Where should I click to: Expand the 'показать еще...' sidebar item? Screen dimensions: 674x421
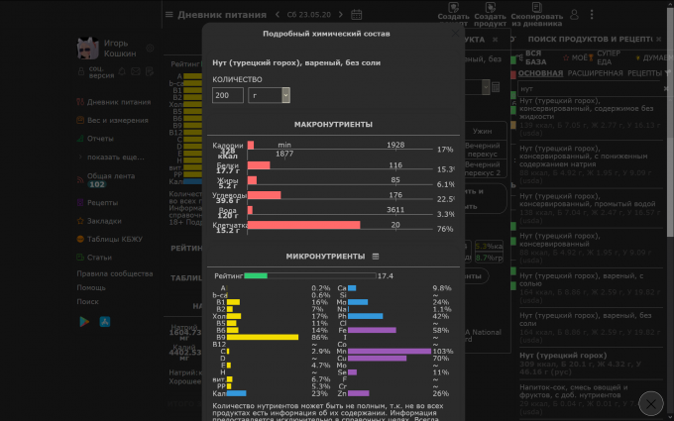click(x=115, y=158)
